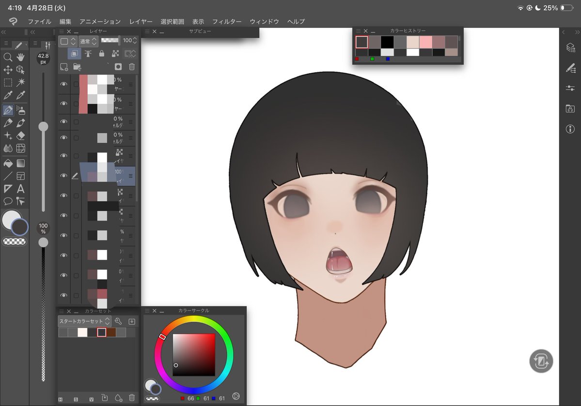Open the color set wrench settings
This screenshot has width=581, height=406.
118,321
